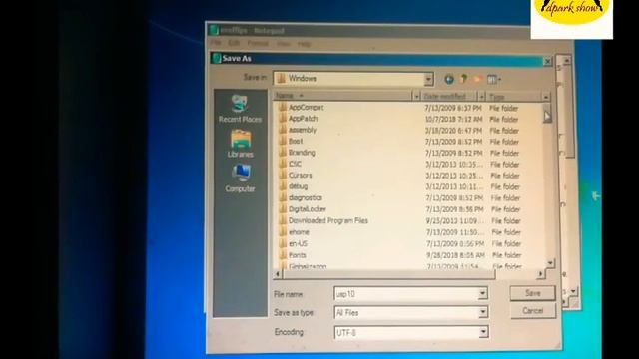This screenshot has width=639, height=359.
Task: Select the Branding folder
Action: (302, 153)
